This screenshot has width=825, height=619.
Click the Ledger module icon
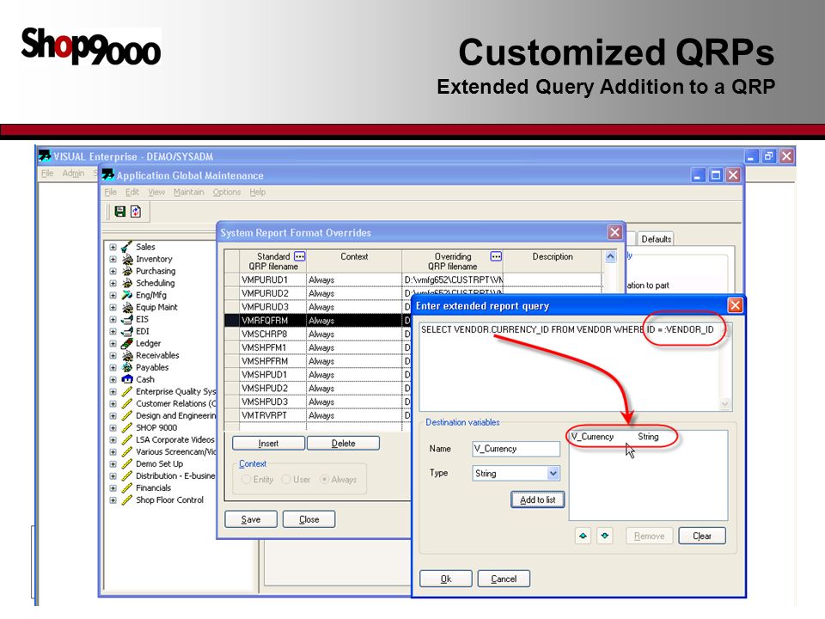click(127, 344)
